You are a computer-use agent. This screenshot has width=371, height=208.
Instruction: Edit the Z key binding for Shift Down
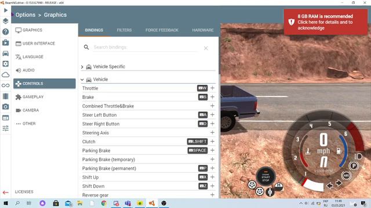pyautogui.click(x=203, y=186)
